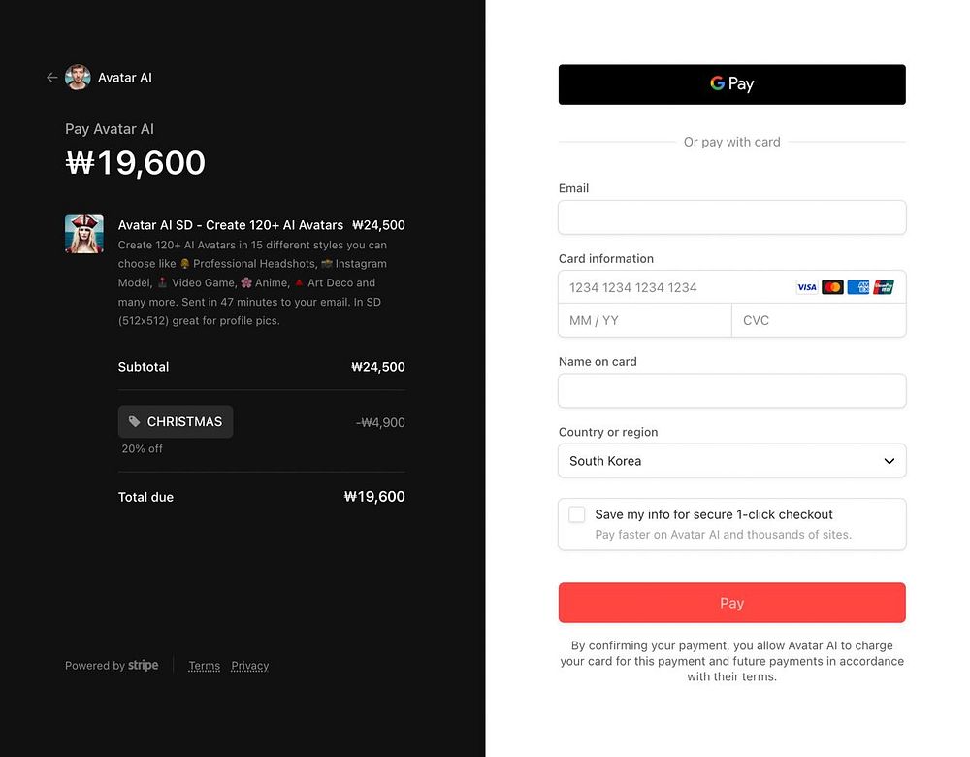The image size is (970, 757).
Task: Click the chevron next to South Korea
Action: coord(889,461)
